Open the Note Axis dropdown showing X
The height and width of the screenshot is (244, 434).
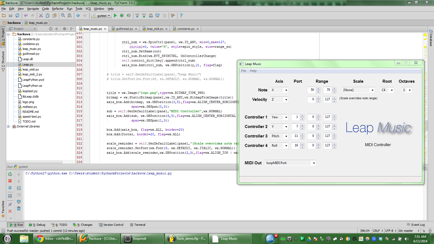coord(279,90)
